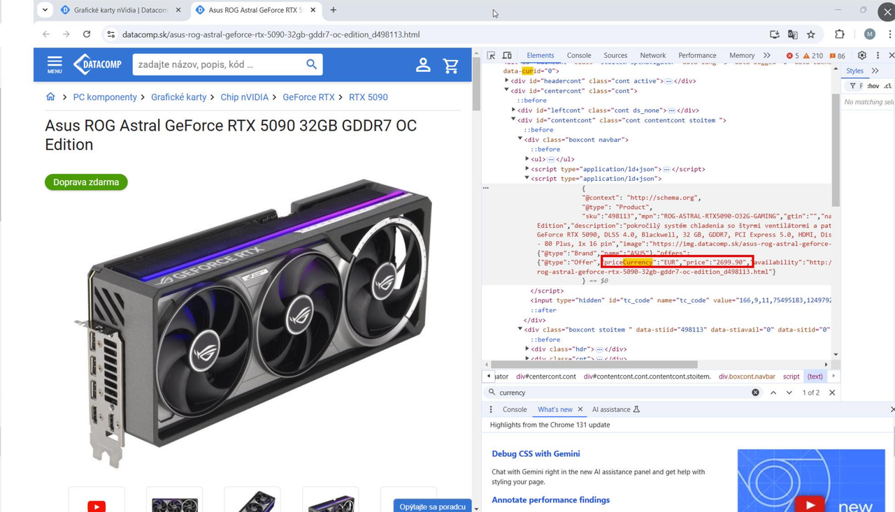Viewport: 895px width, 512px height.
Task: Open the Chip nVIDIA breadcrumb link
Action: coord(245,97)
